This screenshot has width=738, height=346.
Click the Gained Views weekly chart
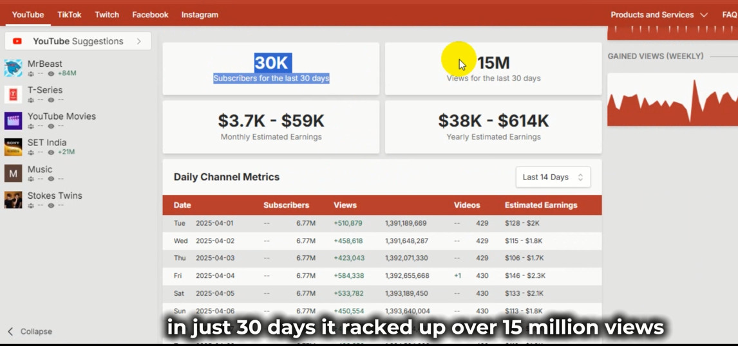672,100
